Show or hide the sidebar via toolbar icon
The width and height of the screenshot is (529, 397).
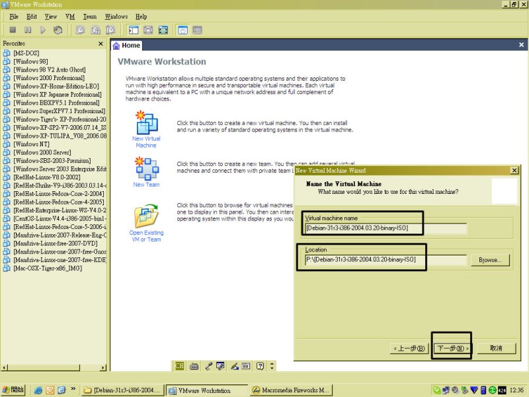pos(134,30)
